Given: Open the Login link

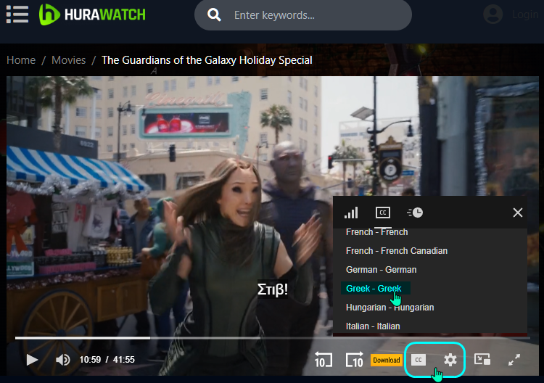Looking at the screenshot, I should [x=525, y=15].
